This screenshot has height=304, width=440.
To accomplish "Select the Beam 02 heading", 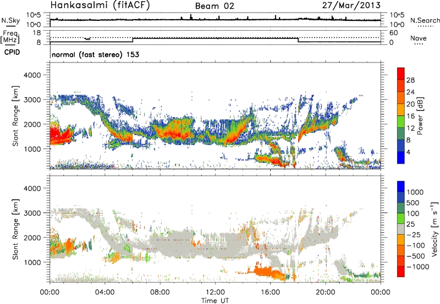I will pyautogui.click(x=215, y=6).
